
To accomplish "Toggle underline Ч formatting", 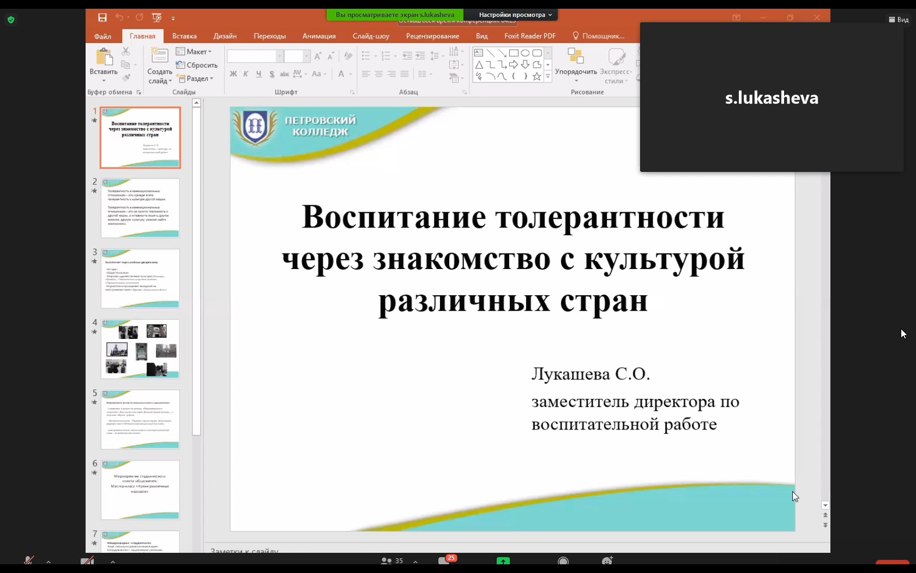I will point(258,74).
